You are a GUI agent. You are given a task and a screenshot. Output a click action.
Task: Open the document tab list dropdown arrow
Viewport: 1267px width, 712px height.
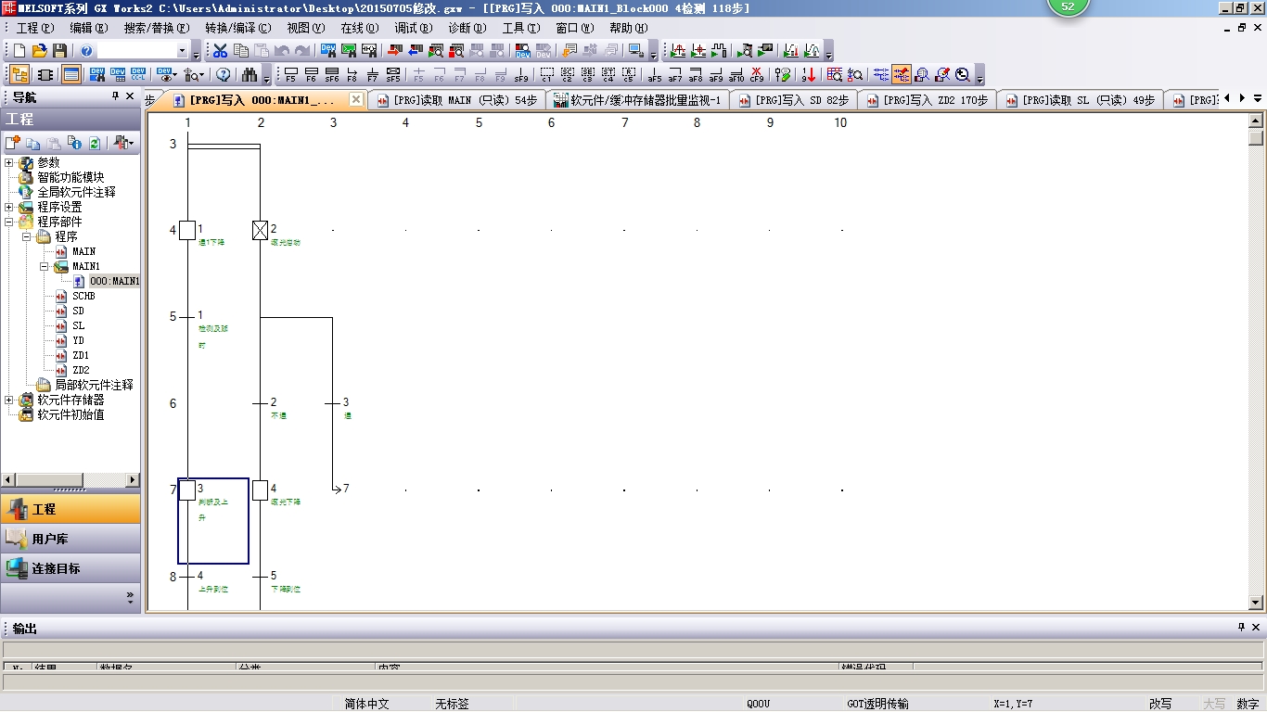(x=1258, y=98)
